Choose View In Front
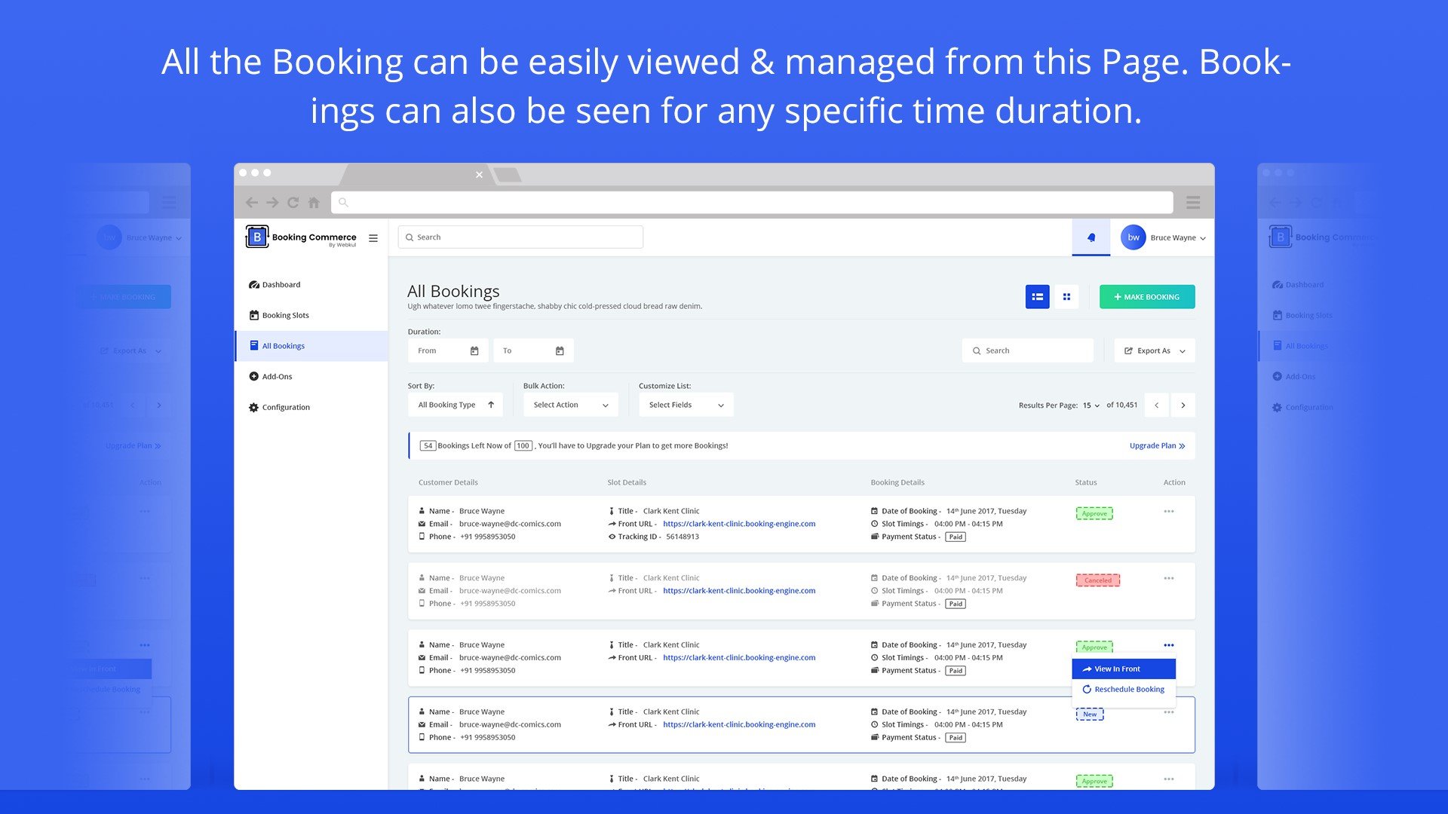The height and width of the screenshot is (814, 1448). pos(1124,669)
